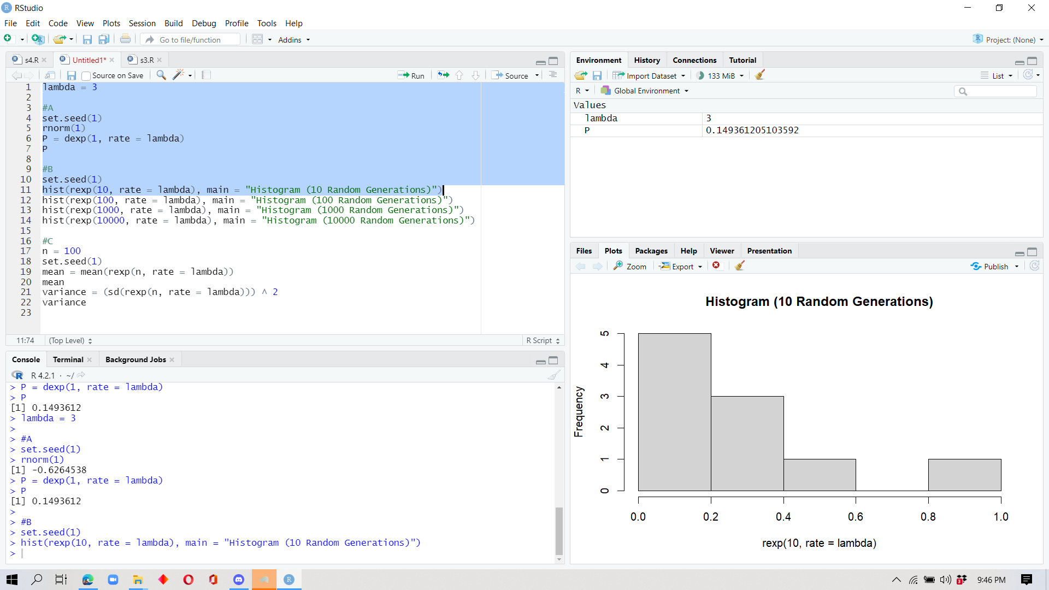Compile a report with the notebook icon
Image resolution: width=1049 pixels, height=590 pixels.
206,75
